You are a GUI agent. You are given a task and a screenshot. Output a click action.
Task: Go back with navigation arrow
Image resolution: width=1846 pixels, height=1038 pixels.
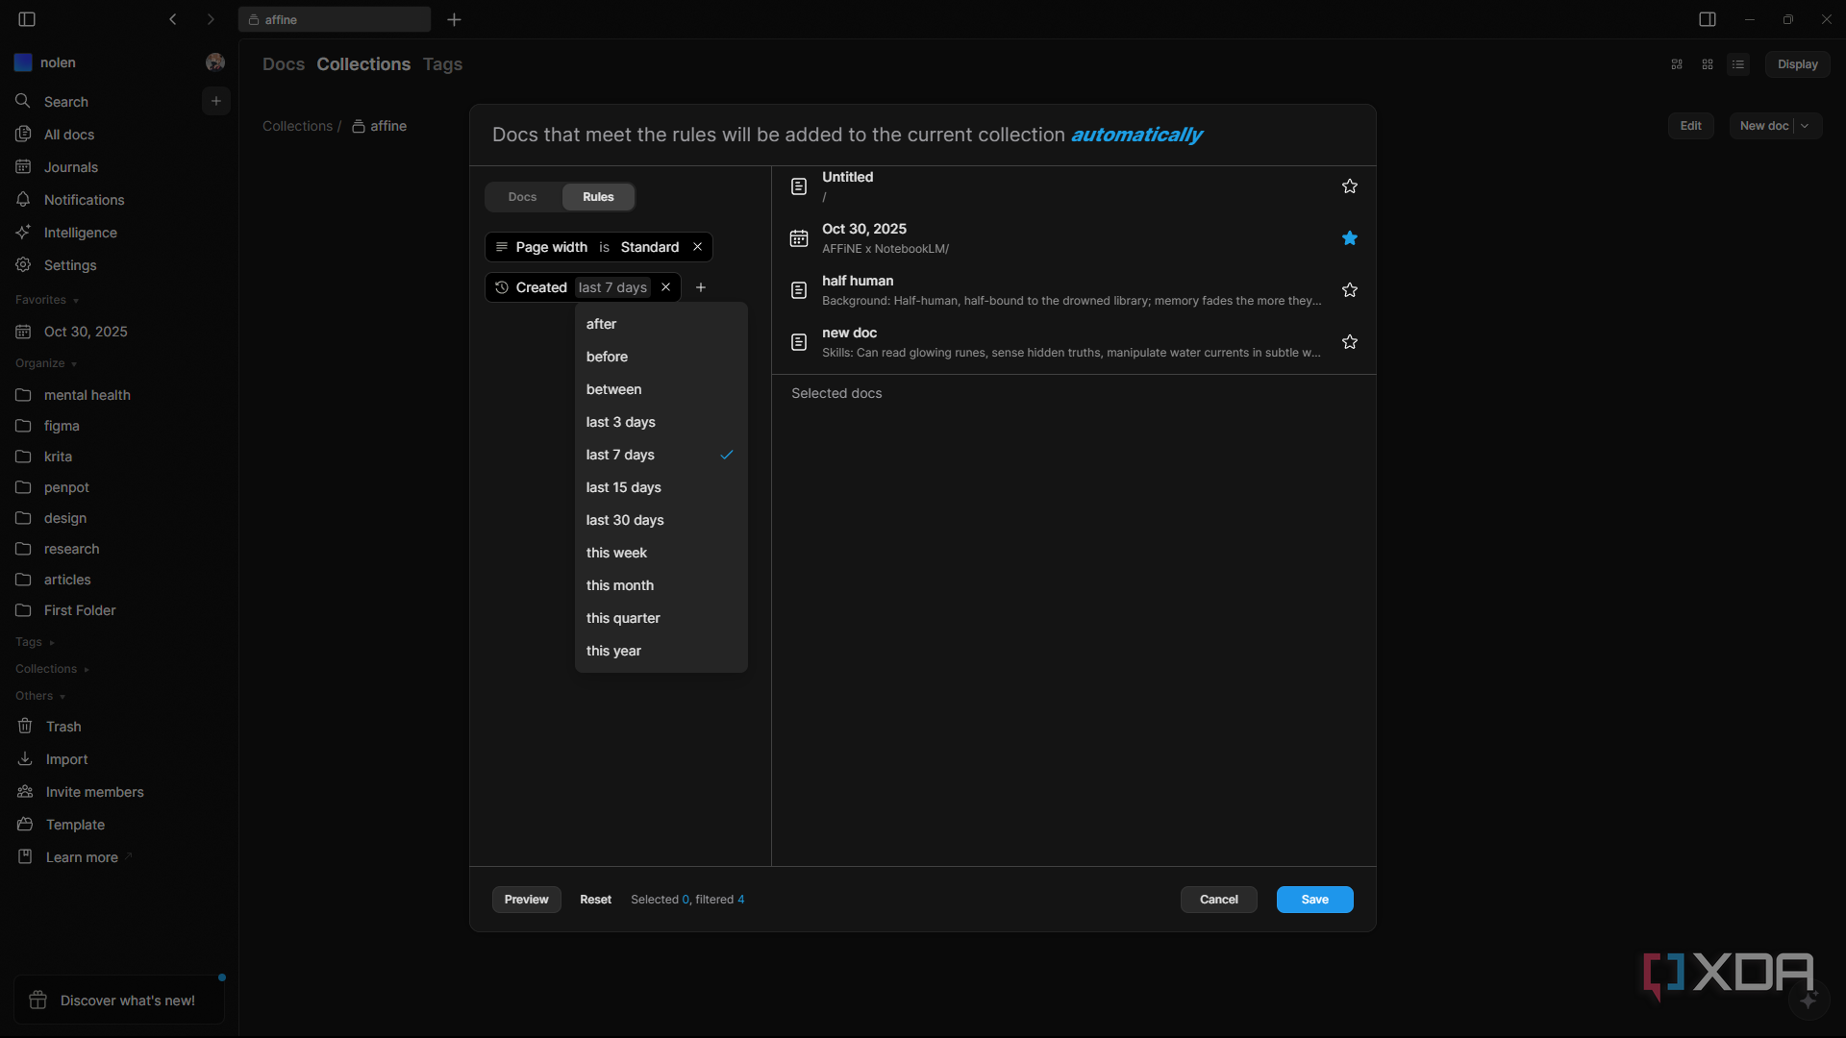(x=173, y=19)
